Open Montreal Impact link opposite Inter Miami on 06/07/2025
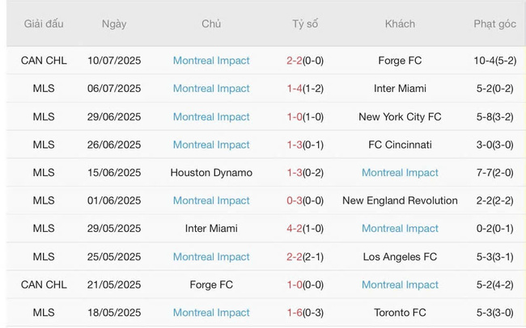This screenshot has height=328, width=526. pos(211,89)
